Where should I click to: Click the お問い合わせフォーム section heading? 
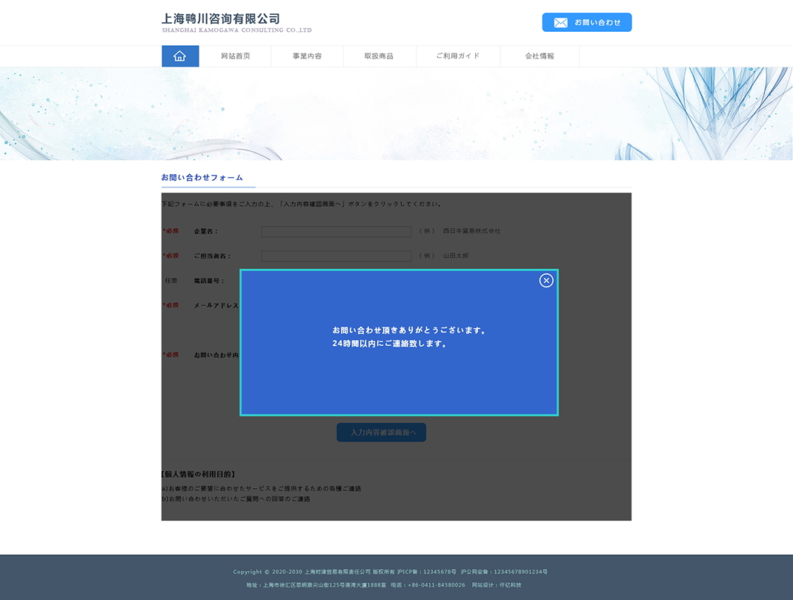(x=202, y=178)
